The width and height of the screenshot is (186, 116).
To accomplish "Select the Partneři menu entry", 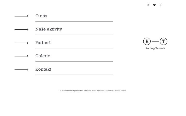I will (x=43, y=43).
